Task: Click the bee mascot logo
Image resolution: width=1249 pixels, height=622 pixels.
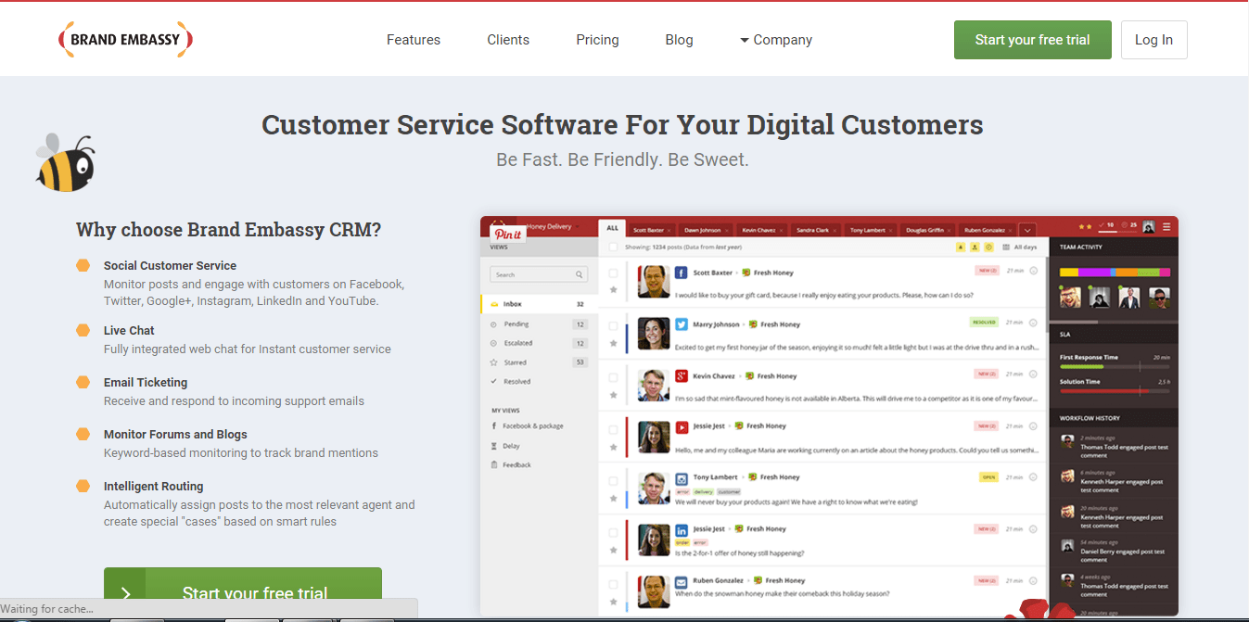Action: [x=65, y=163]
